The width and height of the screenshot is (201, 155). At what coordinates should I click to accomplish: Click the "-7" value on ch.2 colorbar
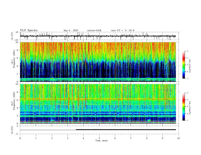(x=187, y=120)
